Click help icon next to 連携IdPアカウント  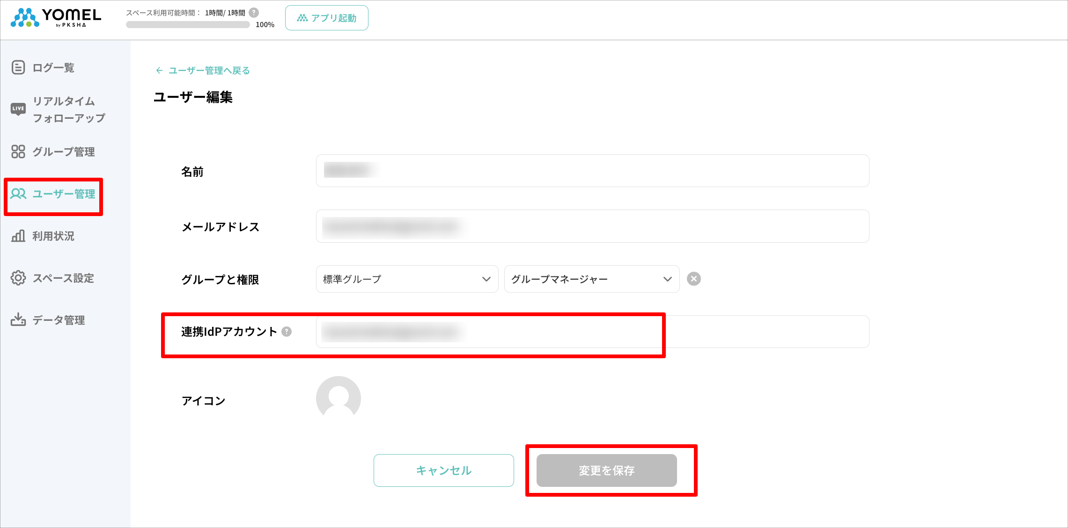[287, 332]
